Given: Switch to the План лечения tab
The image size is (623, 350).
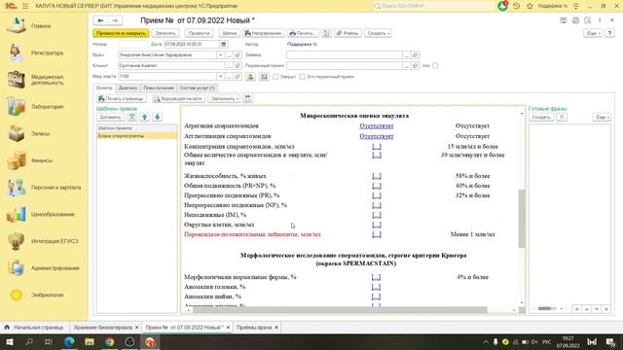Looking at the screenshot, I should (x=159, y=87).
